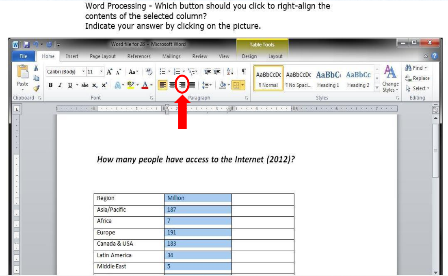The height and width of the screenshot is (276, 448).
Task: Click the ruler tab selector L box
Action: 17,109
